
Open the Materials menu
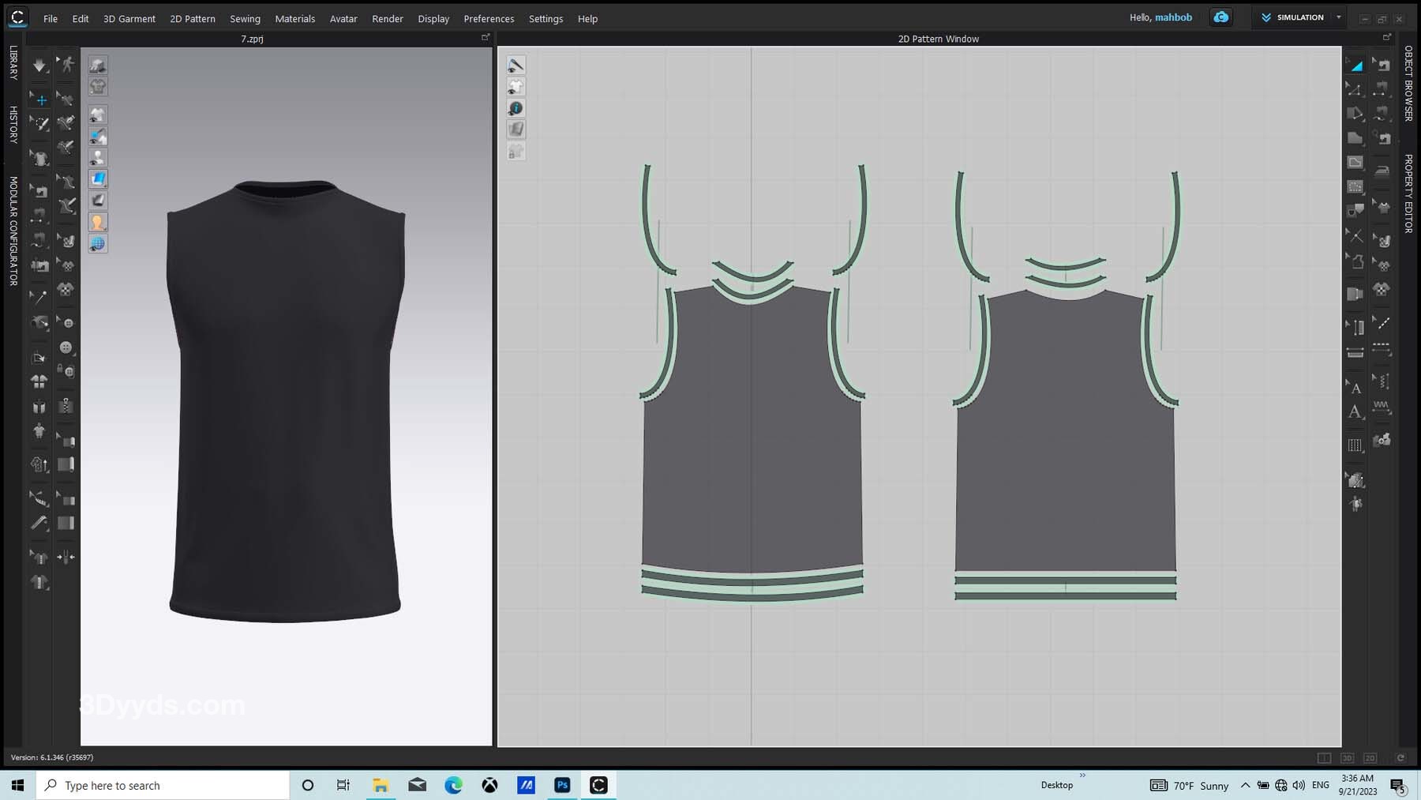point(294,18)
